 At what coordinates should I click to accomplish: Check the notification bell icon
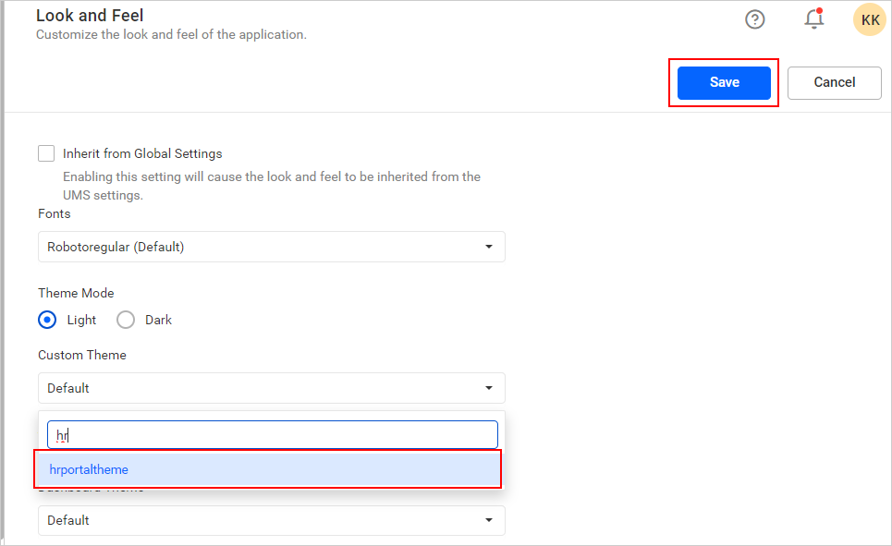click(813, 19)
